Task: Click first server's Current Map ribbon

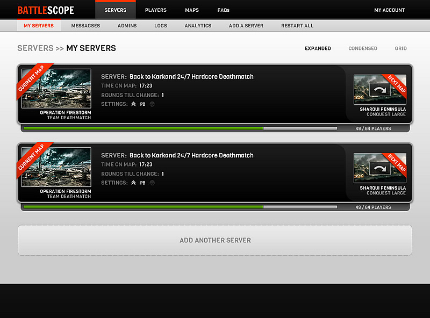Action: tap(31, 78)
